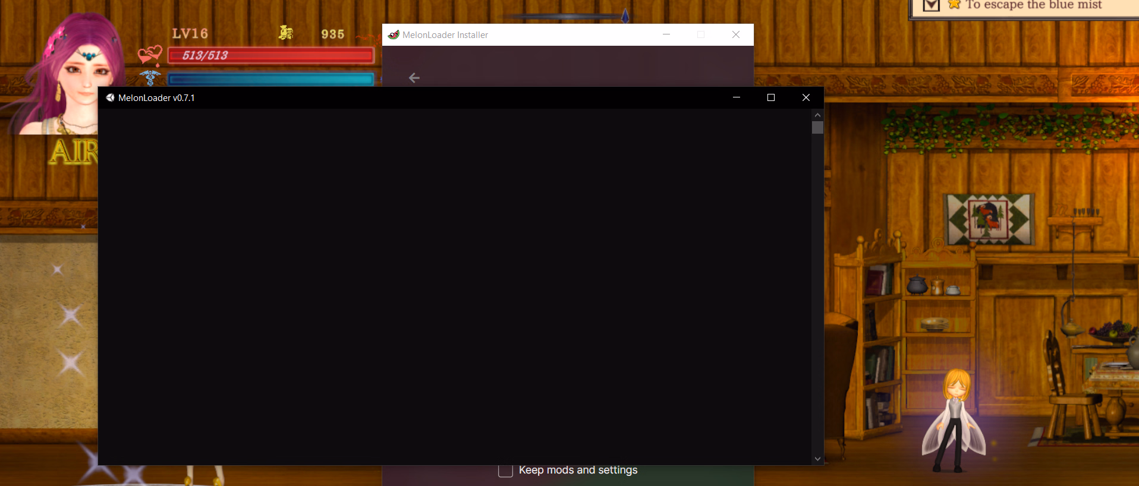Viewport: 1139px width, 486px height.
Task: Open the "To escape the blue mist" quest
Action: pyautogui.click(x=1033, y=5)
